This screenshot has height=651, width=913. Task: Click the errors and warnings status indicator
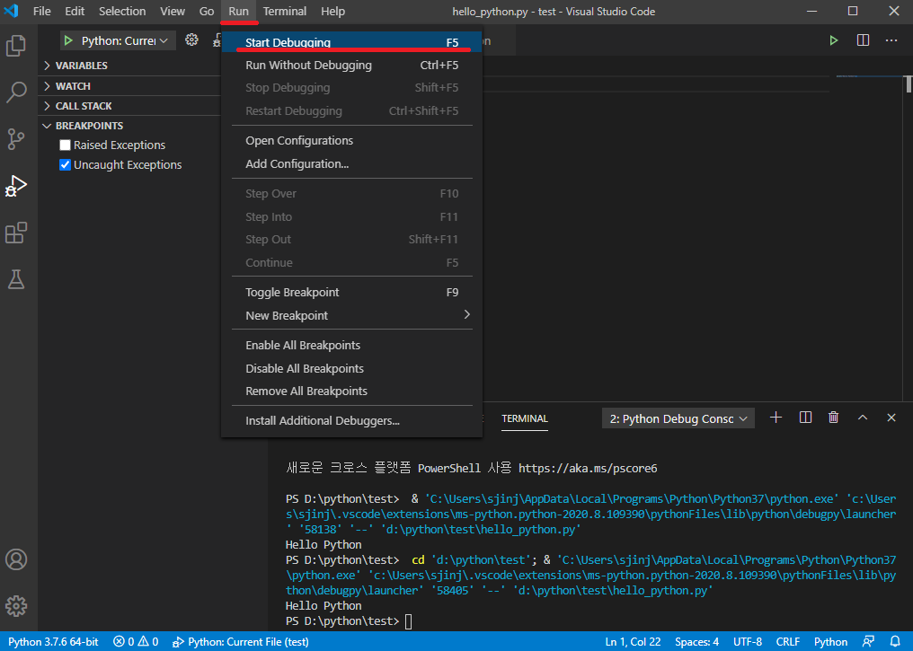coord(136,642)
